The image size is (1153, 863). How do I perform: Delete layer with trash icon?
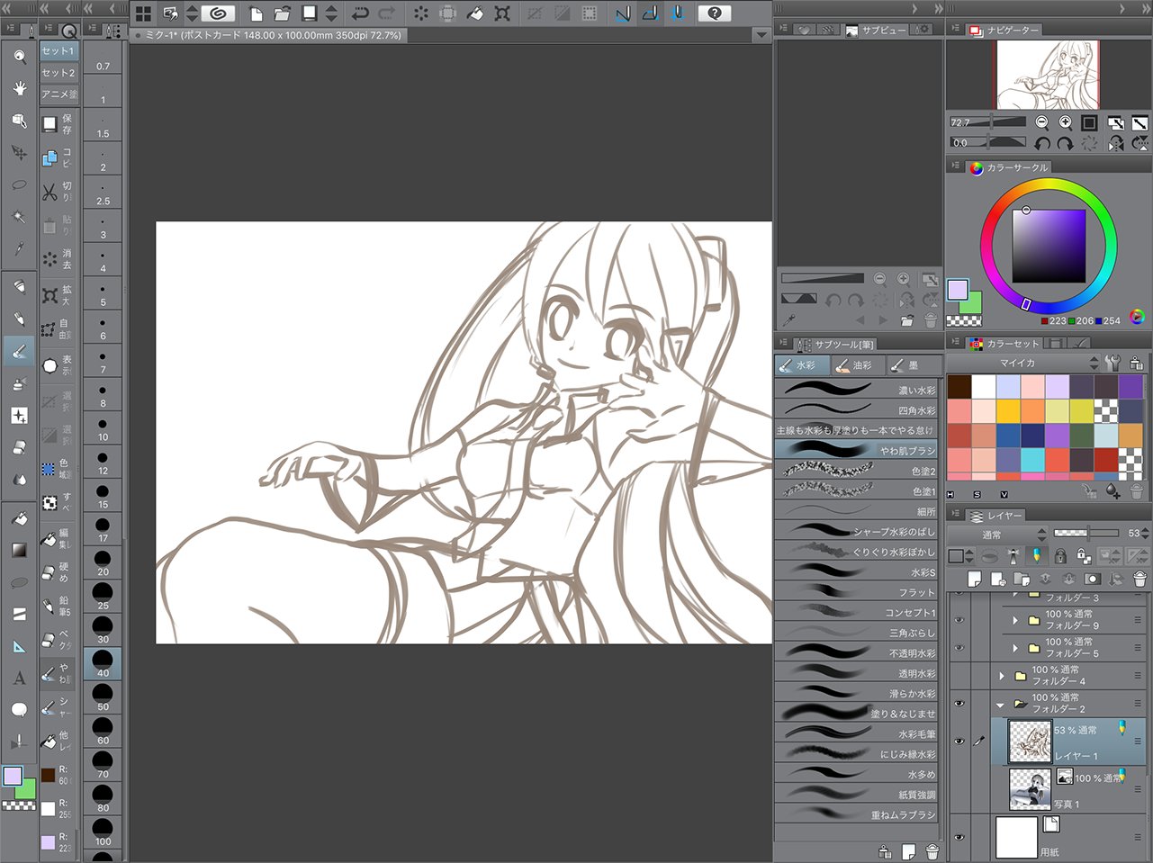[x=1139, y=579]
